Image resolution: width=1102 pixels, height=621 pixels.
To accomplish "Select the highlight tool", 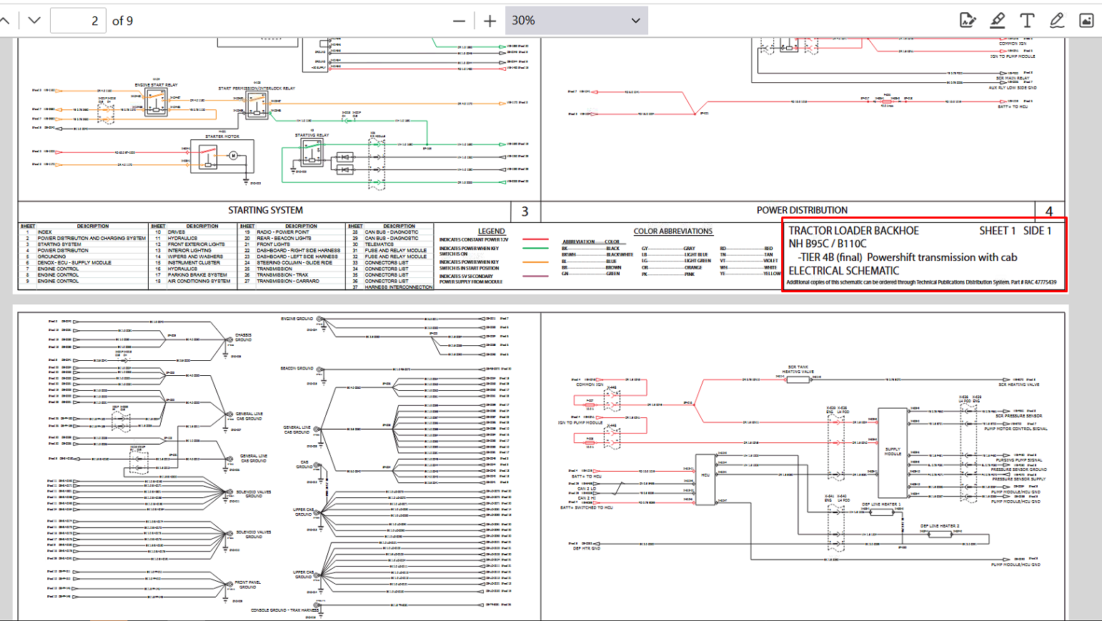I will click(x=998, y=21).
